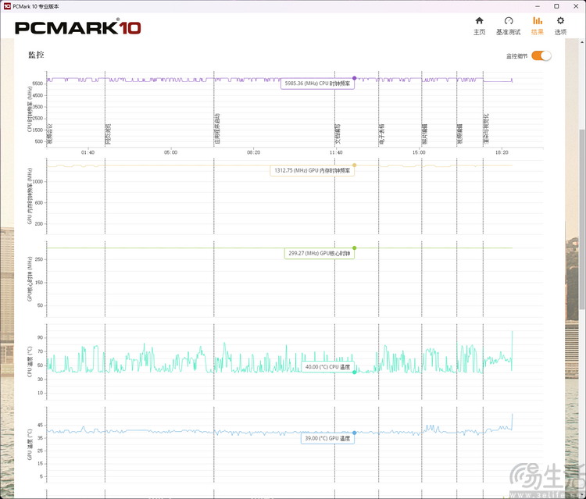Click the 18:20 time axis label
This screenshot has width=586, height=499.
pyautogui.click(x=502, y=152)
